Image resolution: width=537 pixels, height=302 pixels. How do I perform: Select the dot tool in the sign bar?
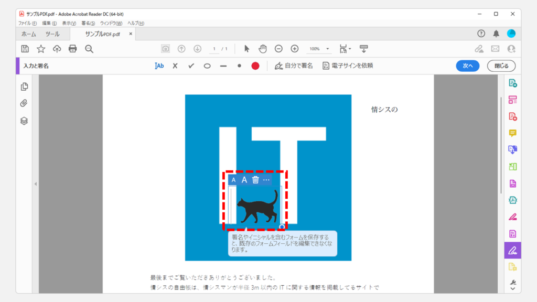click(x=239, y=66)
